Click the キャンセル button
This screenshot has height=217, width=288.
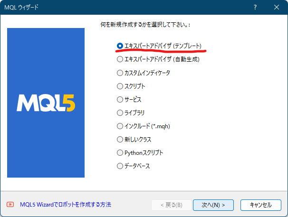point(260,205)
